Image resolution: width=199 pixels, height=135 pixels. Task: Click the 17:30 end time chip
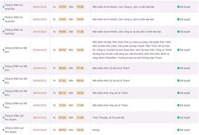(80, 32)
